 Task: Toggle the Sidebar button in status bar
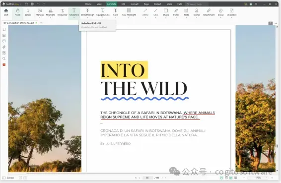8,178
